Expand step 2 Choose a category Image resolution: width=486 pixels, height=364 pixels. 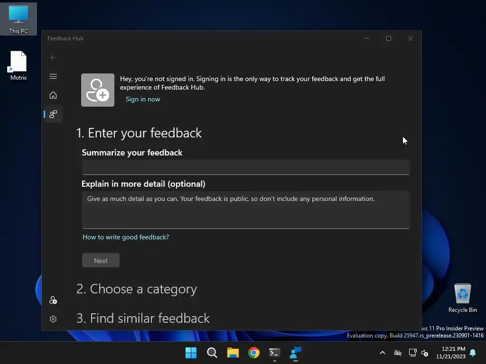point(137,289)
